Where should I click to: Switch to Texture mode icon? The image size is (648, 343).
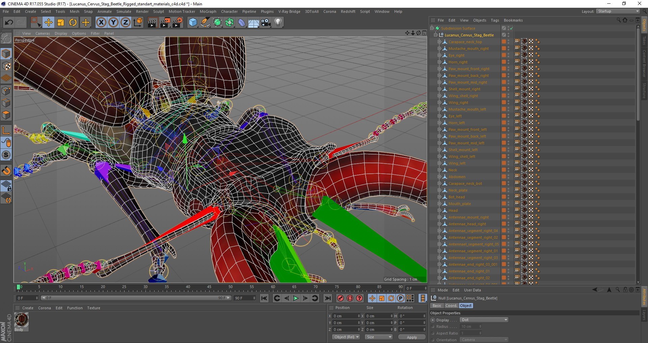[x=6, y=66]
